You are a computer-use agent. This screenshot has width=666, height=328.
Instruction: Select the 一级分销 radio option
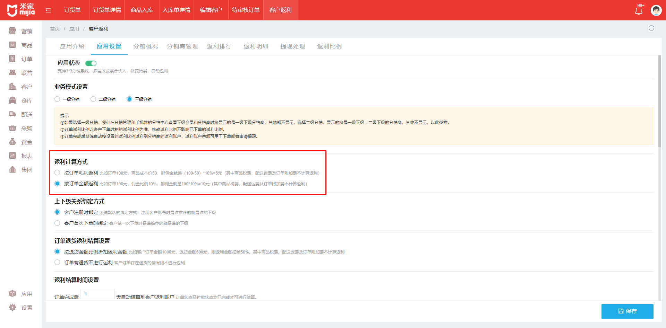pyautogui.click(x=58, y=99)
